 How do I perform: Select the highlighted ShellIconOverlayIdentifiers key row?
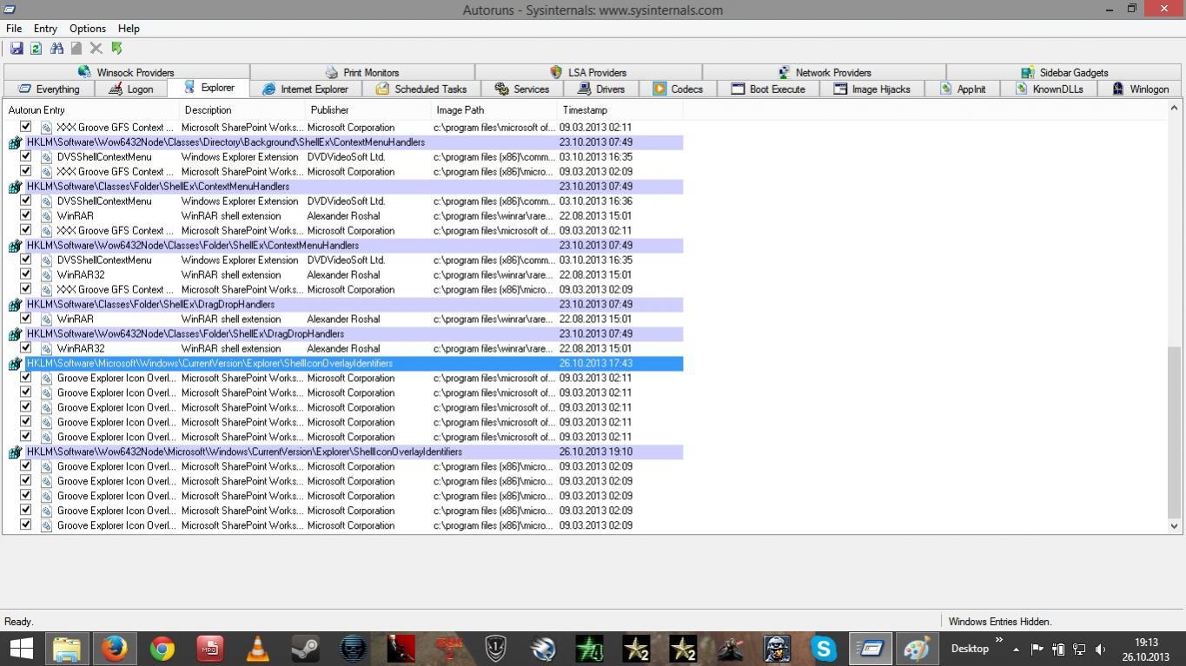345,364
